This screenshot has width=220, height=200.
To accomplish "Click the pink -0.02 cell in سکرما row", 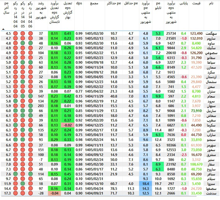I will (x=68, y=125).
